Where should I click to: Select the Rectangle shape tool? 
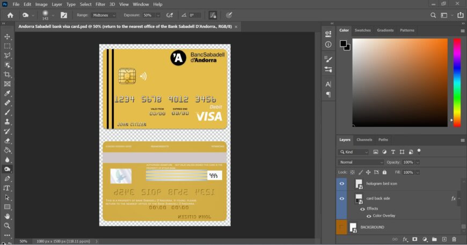[x=7, y=207]
